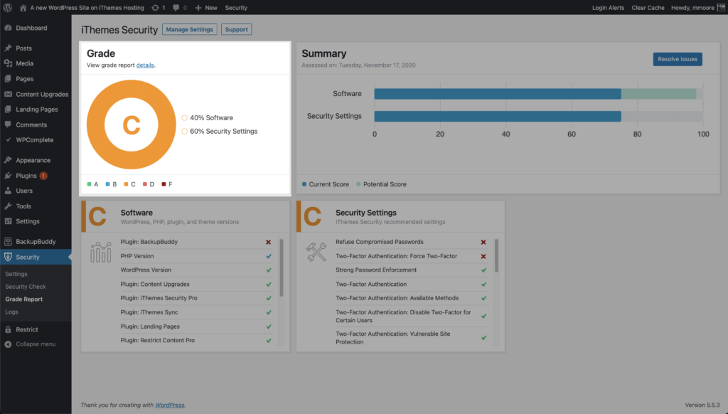Click Security in the top admin bar
This screenshot has height=414, width=728.
[236, 7]
